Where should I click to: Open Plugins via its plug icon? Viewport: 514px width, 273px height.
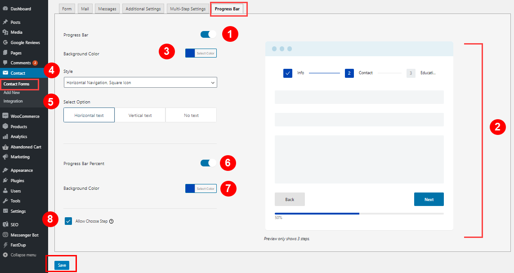point(5,181)
